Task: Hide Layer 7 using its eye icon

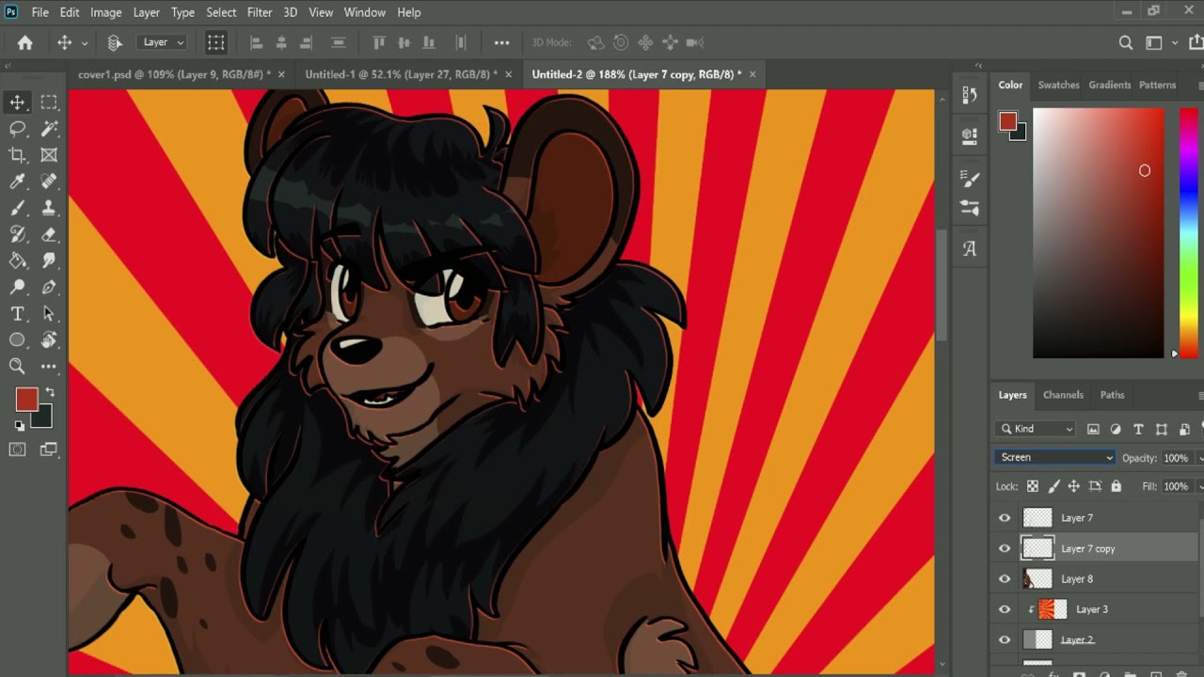Action: pos(1005,518)
